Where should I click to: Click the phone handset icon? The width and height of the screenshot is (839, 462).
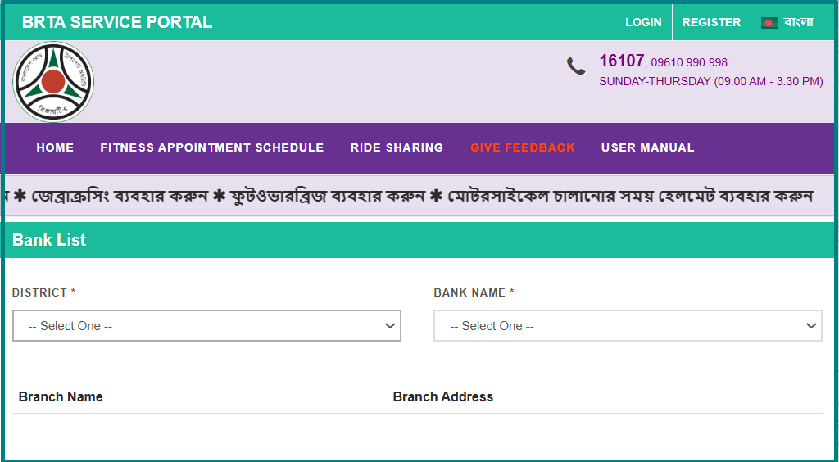(576, 66)
